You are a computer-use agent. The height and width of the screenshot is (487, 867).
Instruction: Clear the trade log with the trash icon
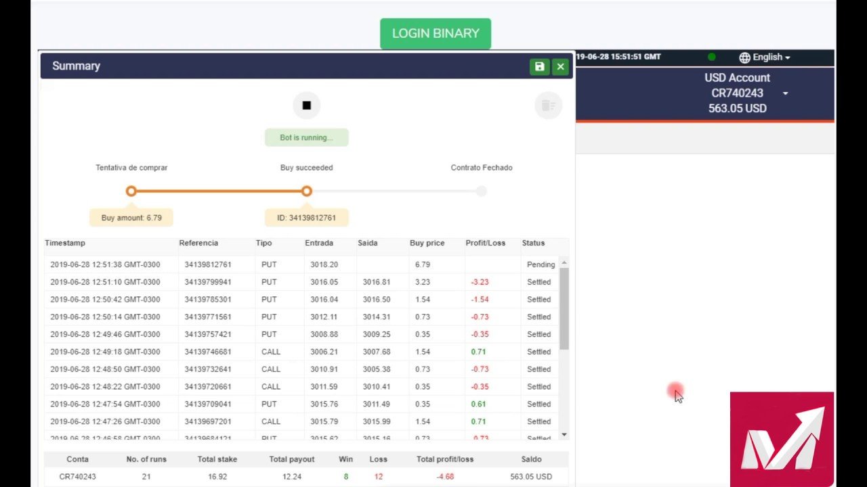(548, 106)
